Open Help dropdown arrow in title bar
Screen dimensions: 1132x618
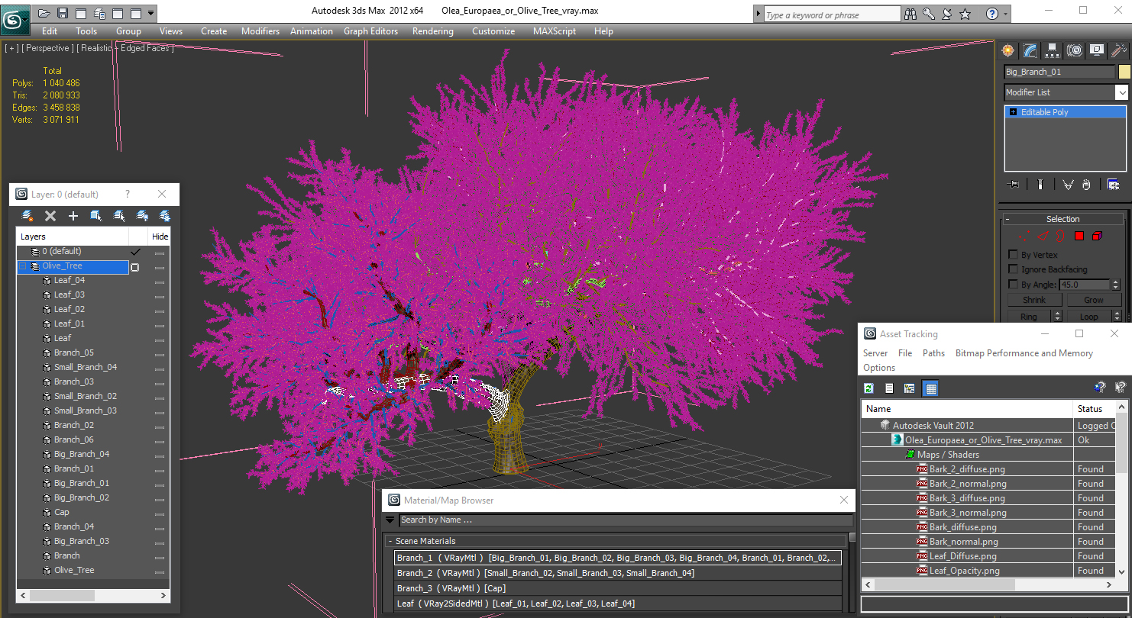coord(1005,14)
